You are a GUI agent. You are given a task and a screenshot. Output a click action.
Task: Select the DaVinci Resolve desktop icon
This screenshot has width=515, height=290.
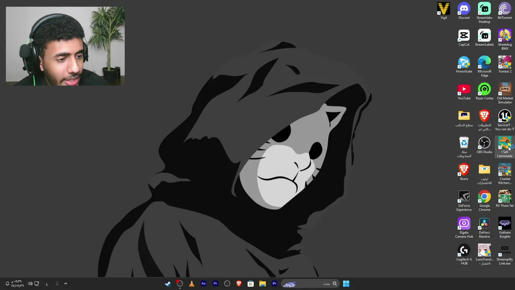[x=484, y=228]
